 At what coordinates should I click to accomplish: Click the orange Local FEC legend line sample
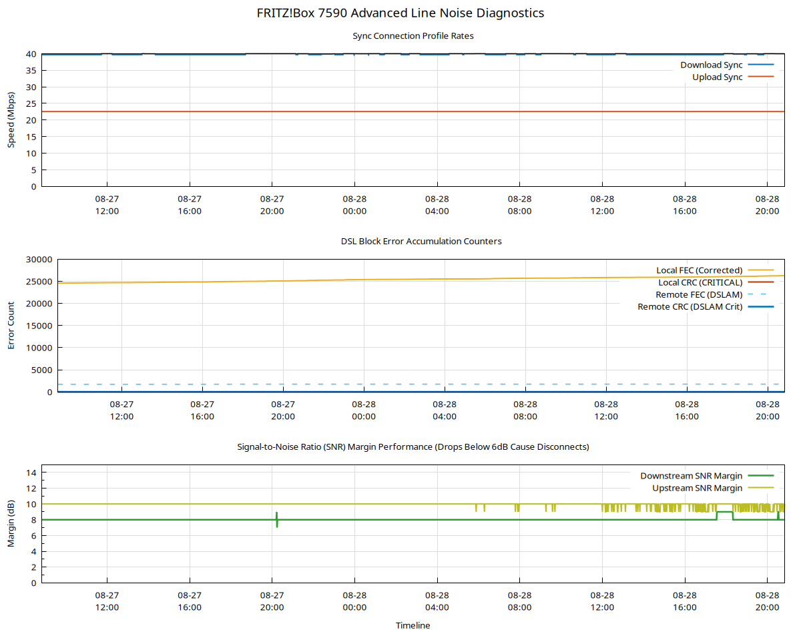click(761, 270)
